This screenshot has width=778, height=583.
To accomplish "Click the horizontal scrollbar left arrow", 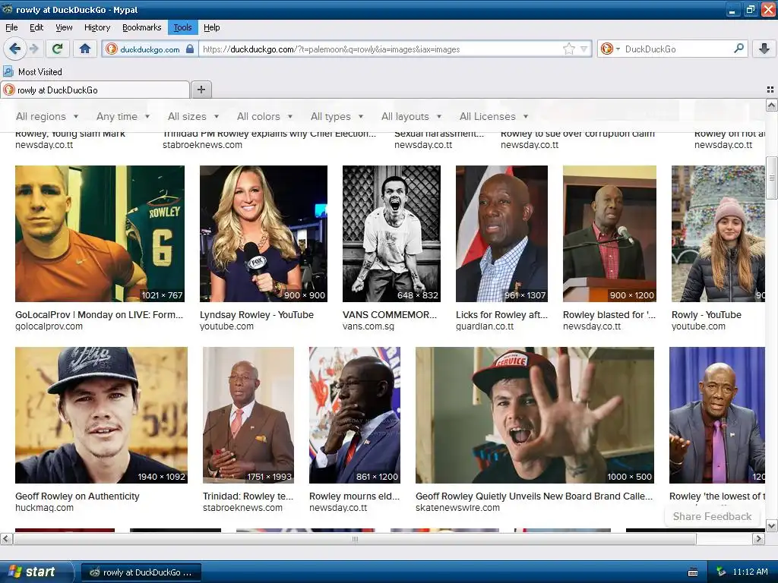I will pyautogui.click(x=6, y=538).
